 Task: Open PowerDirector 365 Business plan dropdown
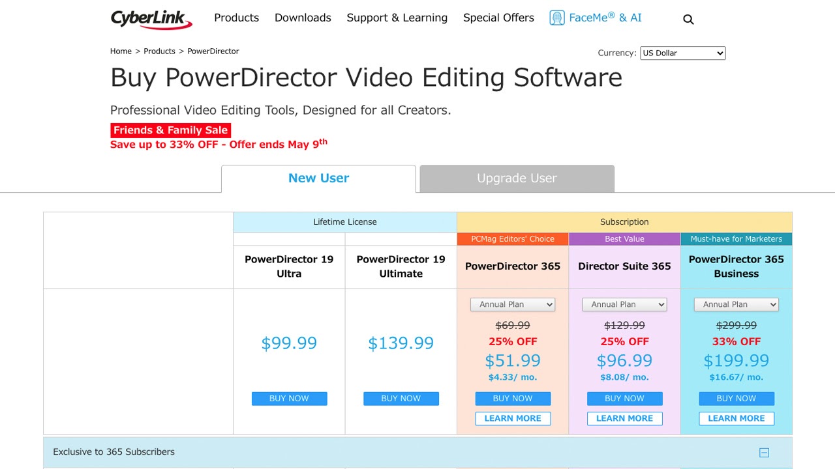coord(736,304)
